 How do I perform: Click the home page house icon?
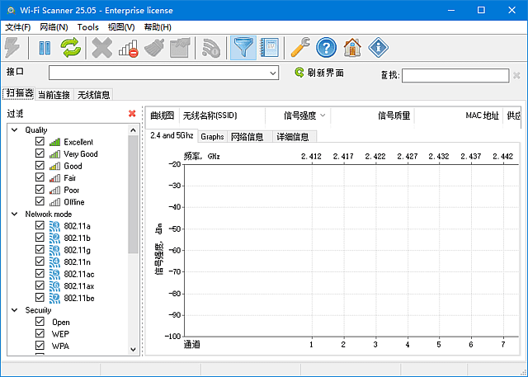click(x=352, y=48)
